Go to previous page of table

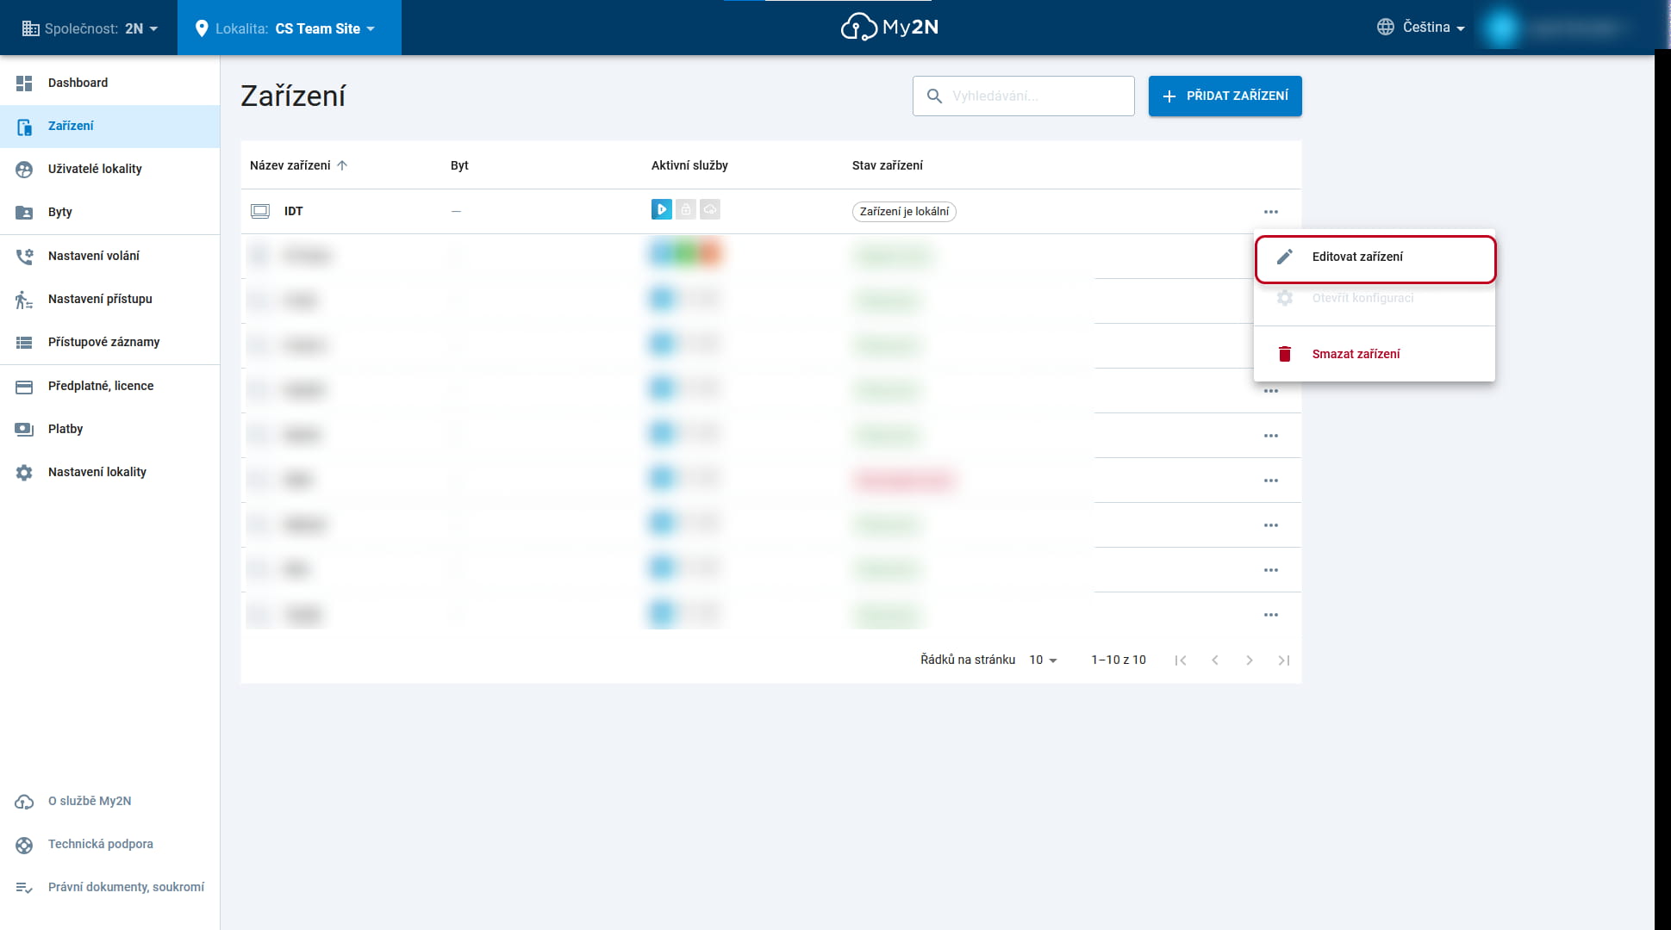pyautogui.click(x=1215, y=660)
